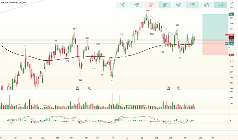Select the 16.71% 1YTD performance box
Image resolution: width=238 pixels, height=140 pixels.
(220, 5)
